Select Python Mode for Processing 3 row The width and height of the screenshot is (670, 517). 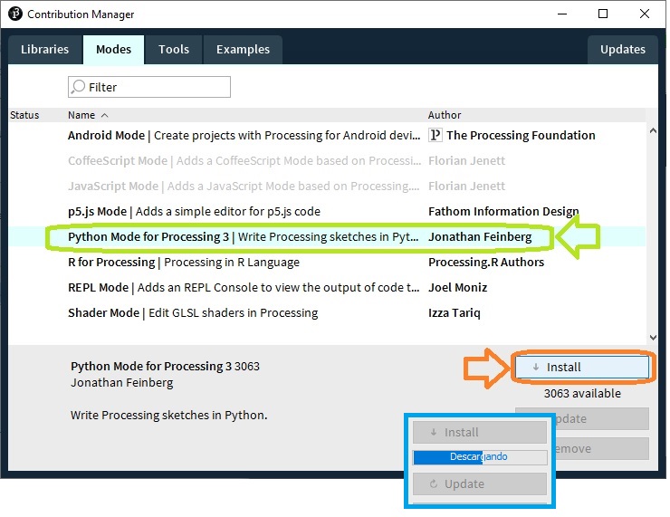149,236
